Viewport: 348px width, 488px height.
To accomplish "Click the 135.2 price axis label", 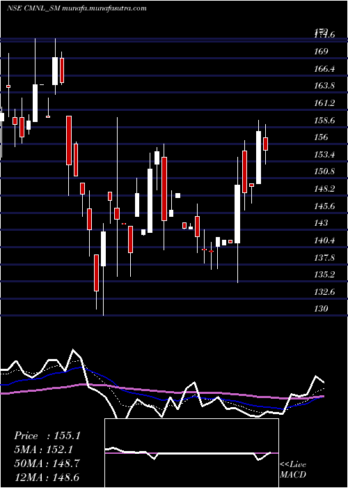I will [324, 275].
